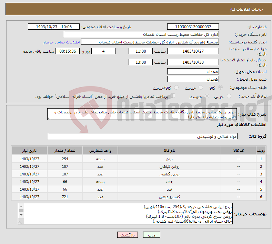Click the quantity 254 cell
The height and width of the screenshot is (244, 272).
[65, 159]
